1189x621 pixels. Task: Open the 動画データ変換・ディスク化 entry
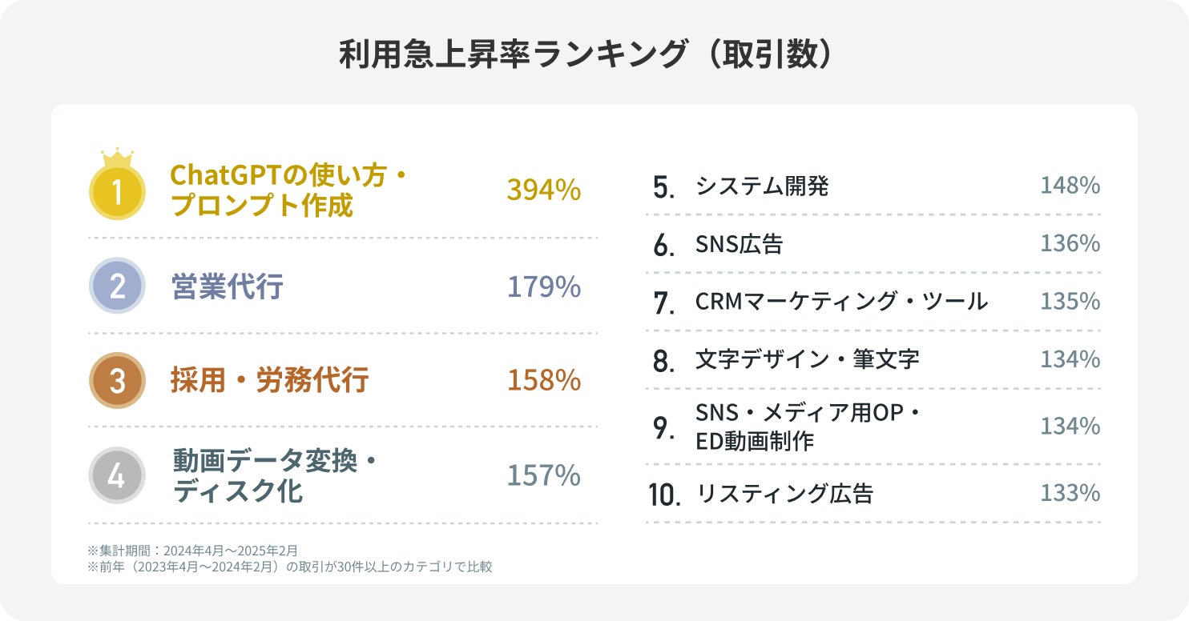pos(274,475)
